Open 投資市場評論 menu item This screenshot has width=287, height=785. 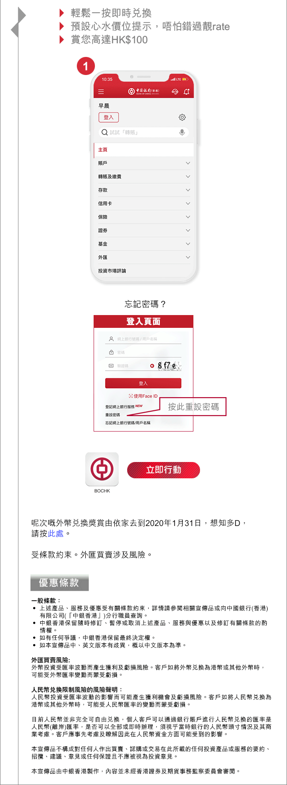point(143,271)
